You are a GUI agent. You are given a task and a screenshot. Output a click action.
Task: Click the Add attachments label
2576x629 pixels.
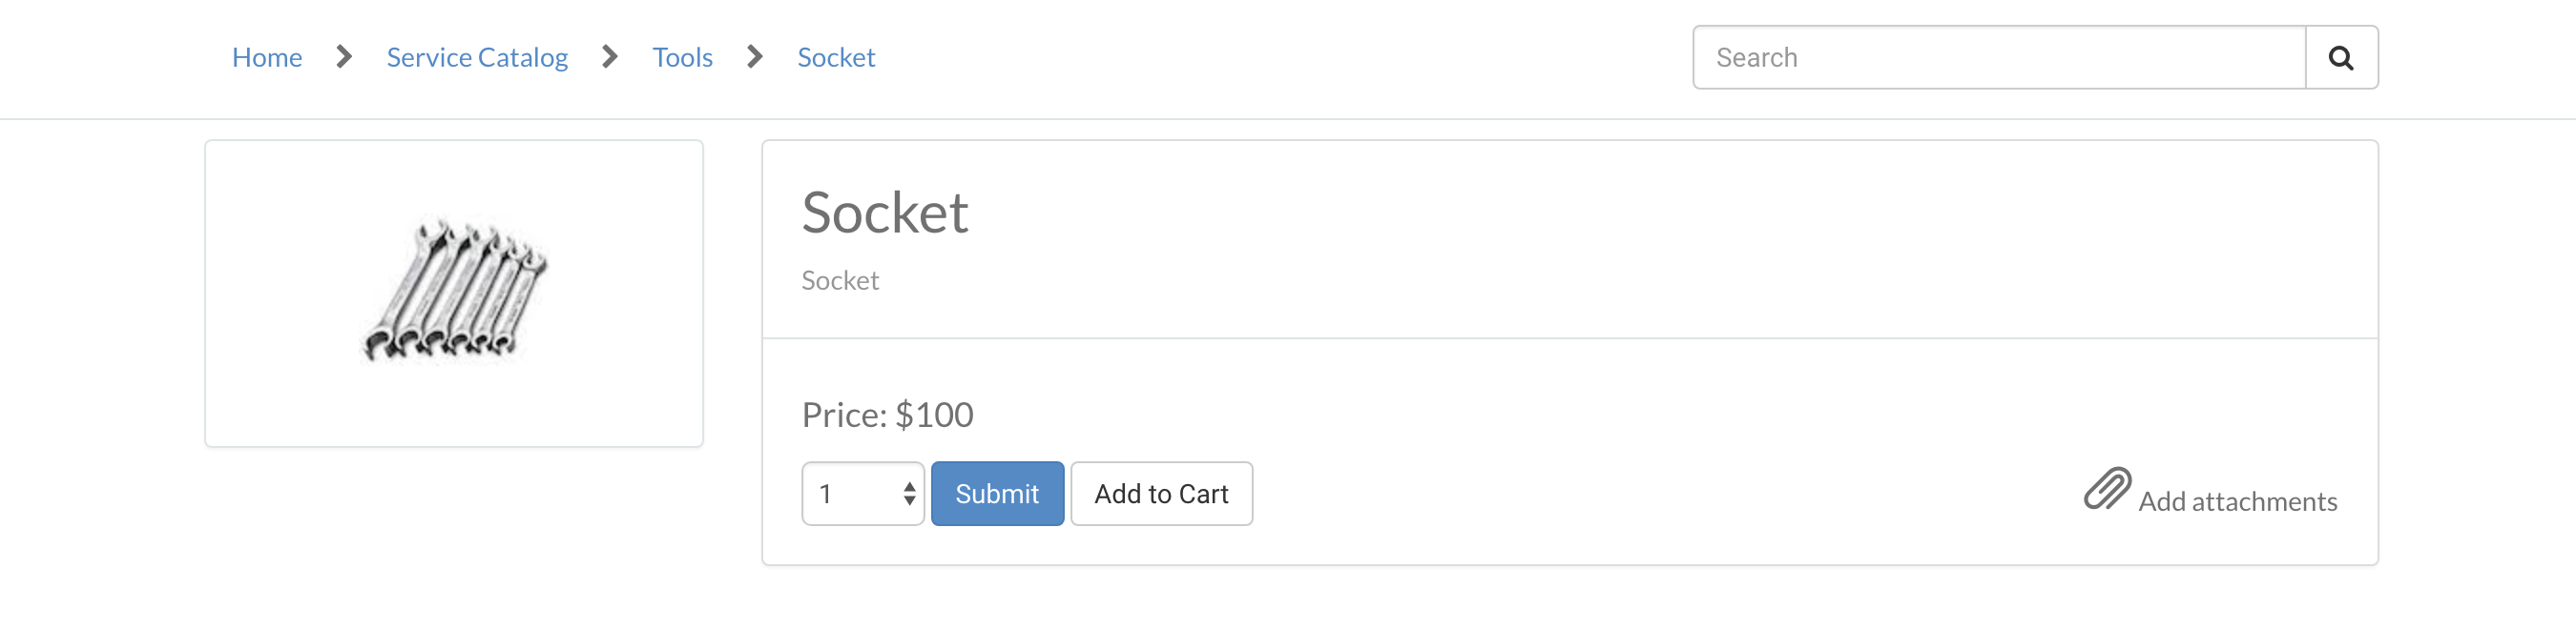tap(2237, 501)
